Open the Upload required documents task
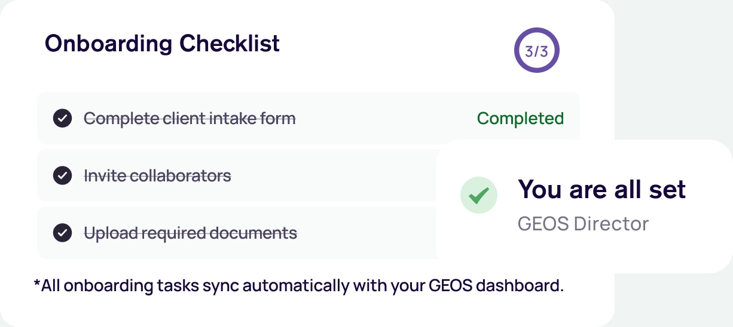Screen dimensions: 733x327 tap(190, 233)
